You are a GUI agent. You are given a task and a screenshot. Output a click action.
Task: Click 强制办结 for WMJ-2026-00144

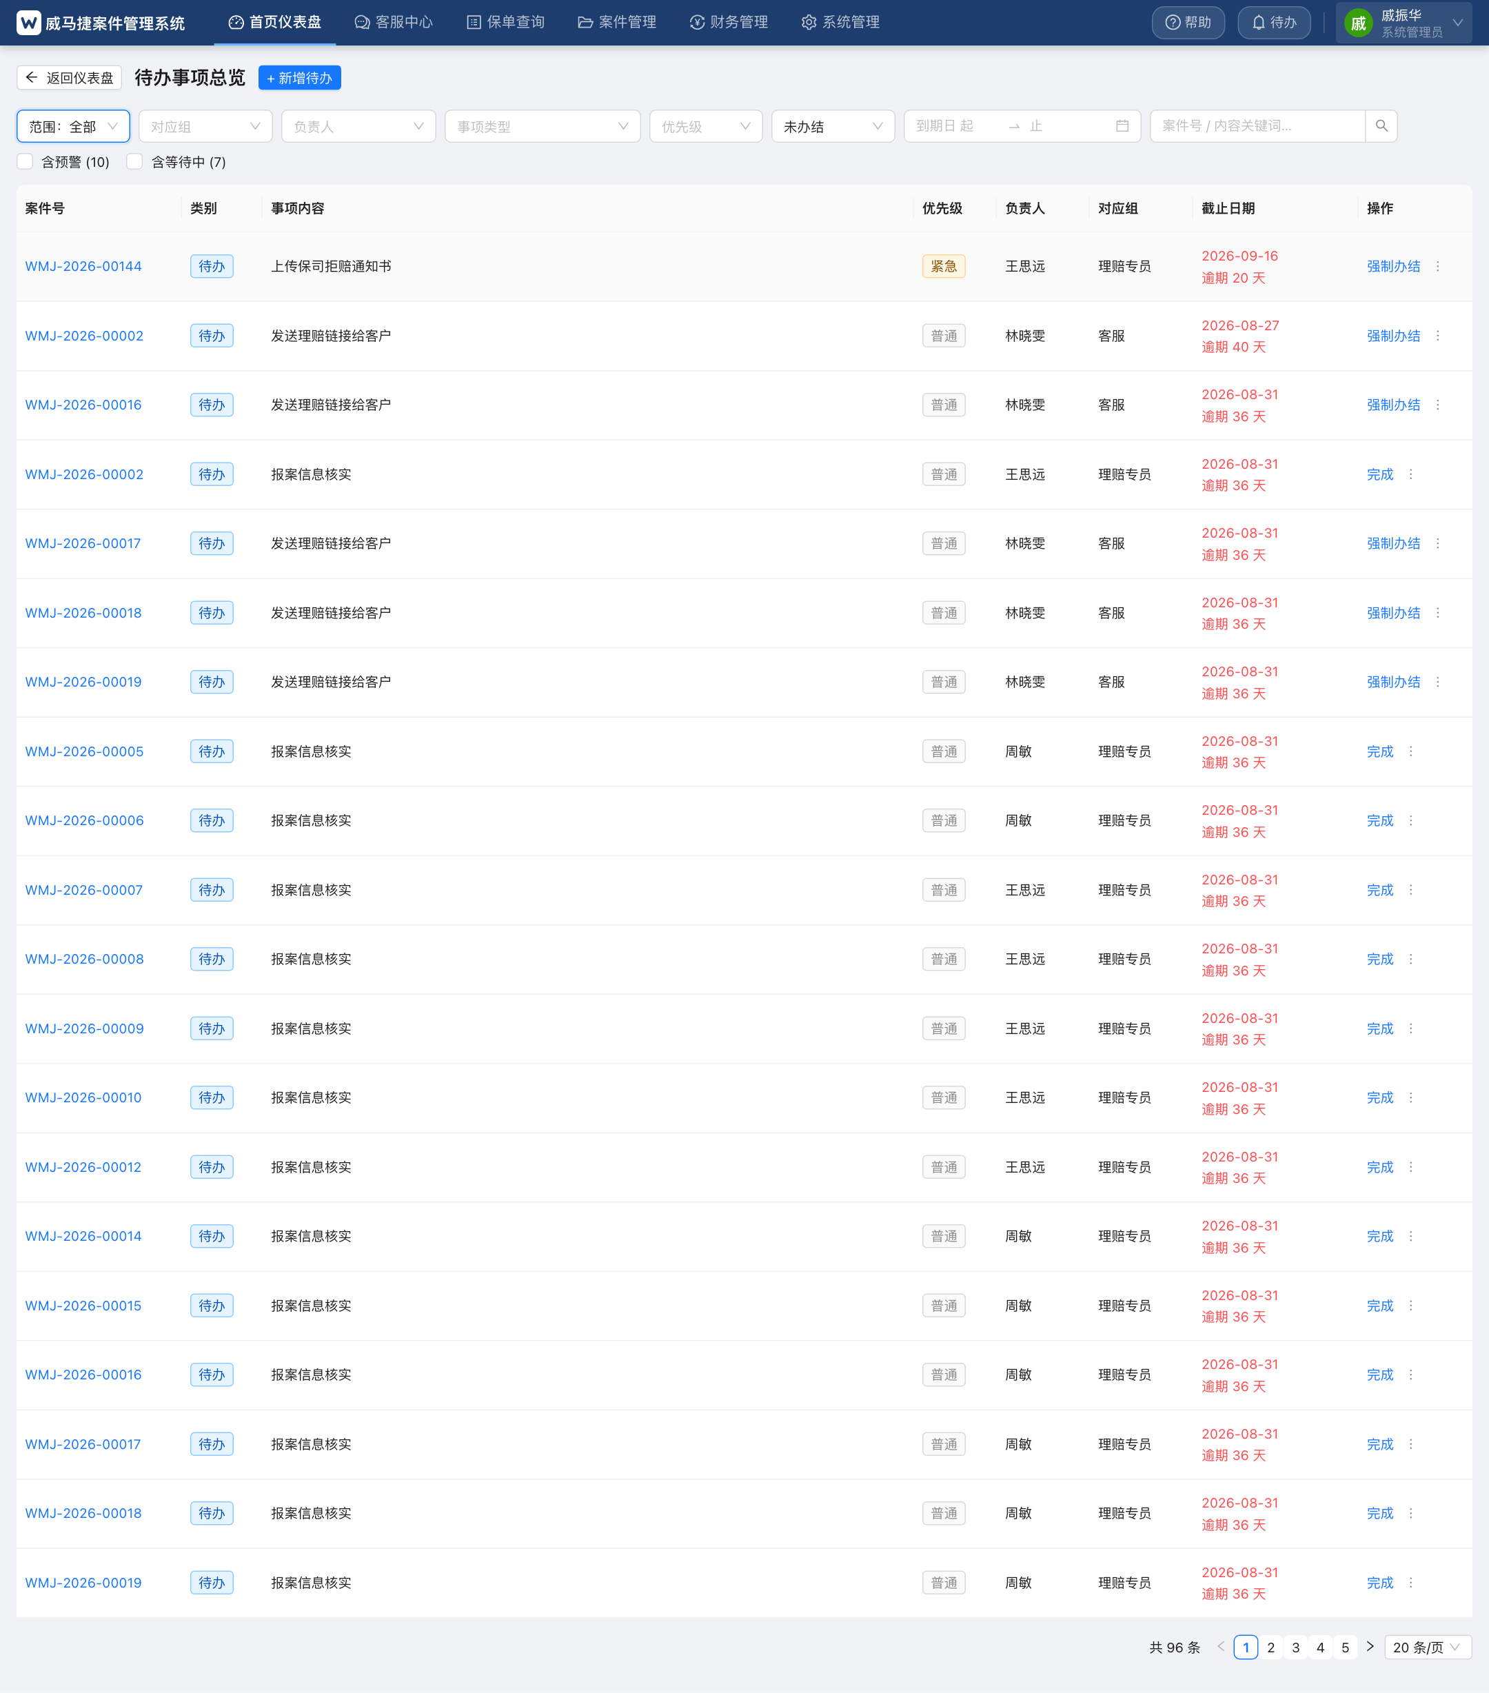click(1393, 267)
